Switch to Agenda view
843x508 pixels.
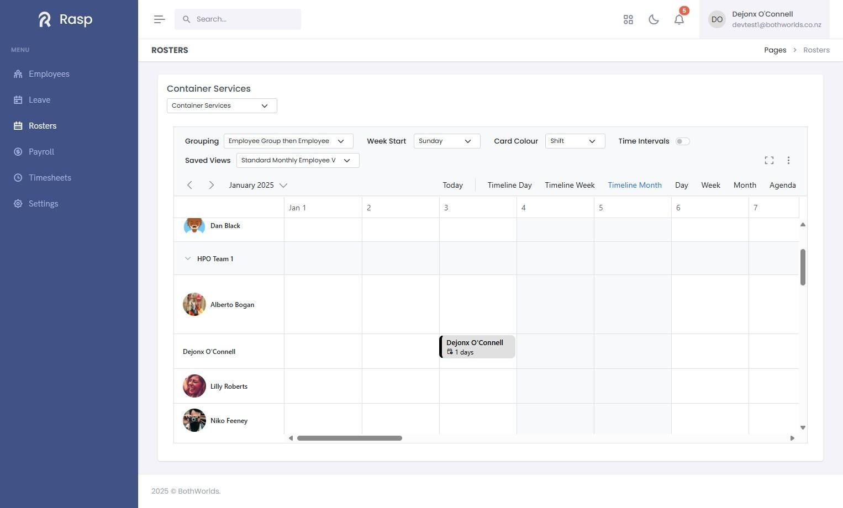click(x=782, y=185)
